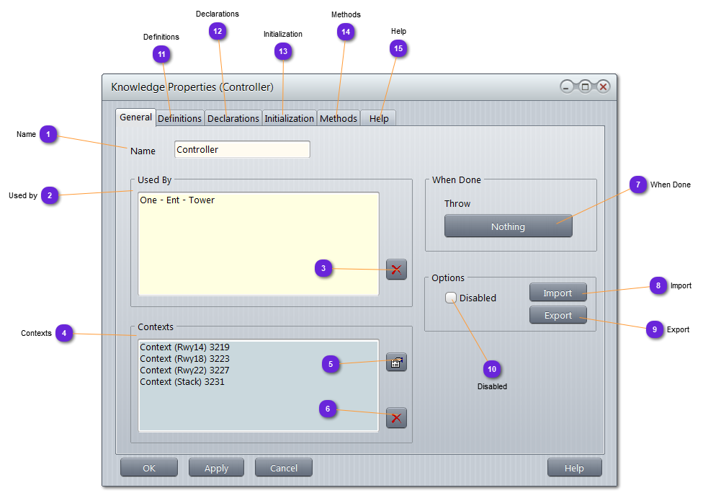This screenshot has height=493, width=703.
Task: Click the Cancel button
Action: 284,468
